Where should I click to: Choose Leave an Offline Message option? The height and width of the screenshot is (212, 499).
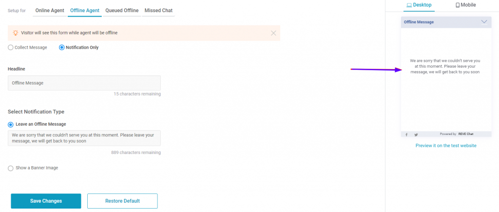(x=11, y=124)
